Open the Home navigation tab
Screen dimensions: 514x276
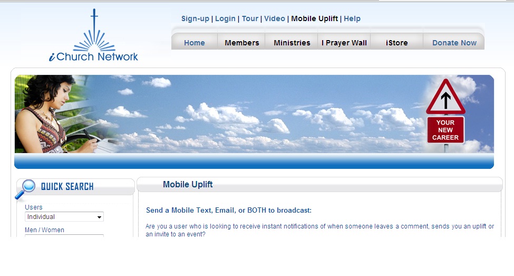pyautogui.click(x=195, y=43)
